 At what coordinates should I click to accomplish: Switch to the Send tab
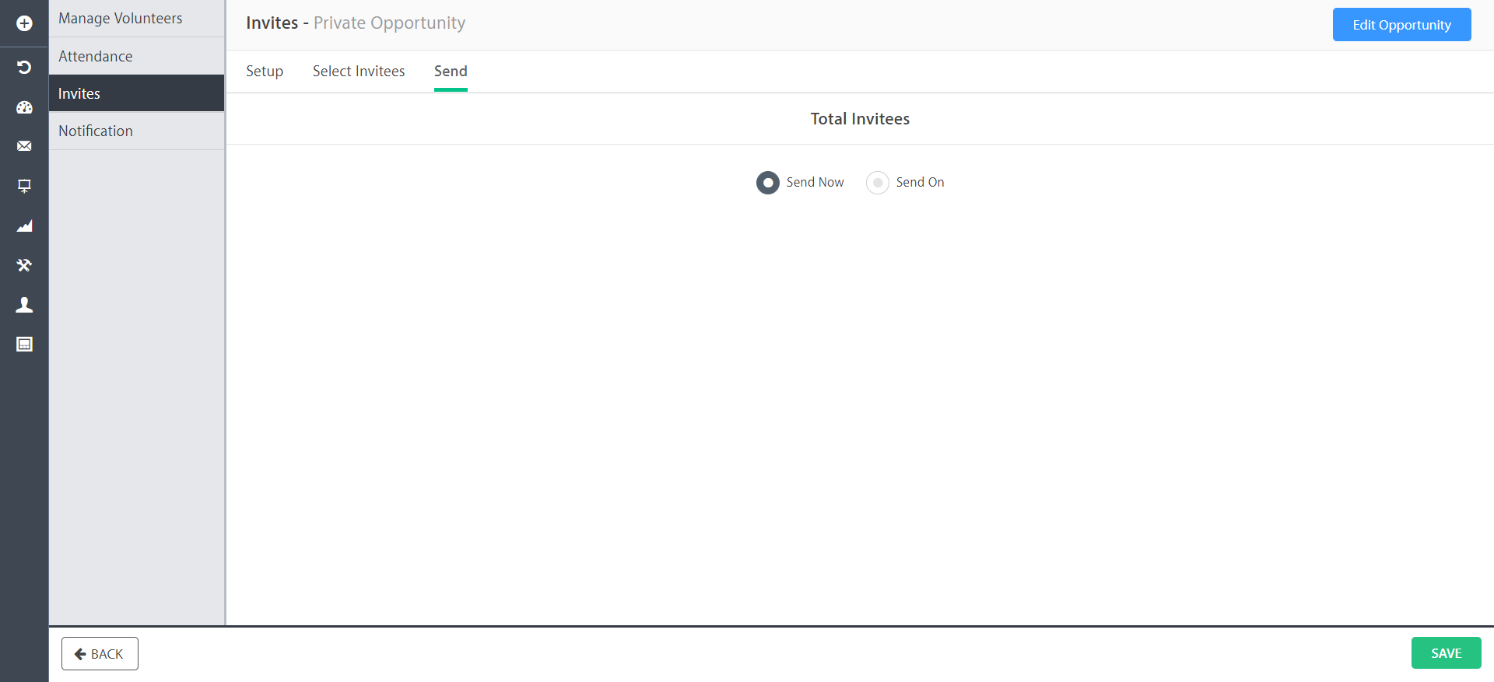tap(451, 72)
